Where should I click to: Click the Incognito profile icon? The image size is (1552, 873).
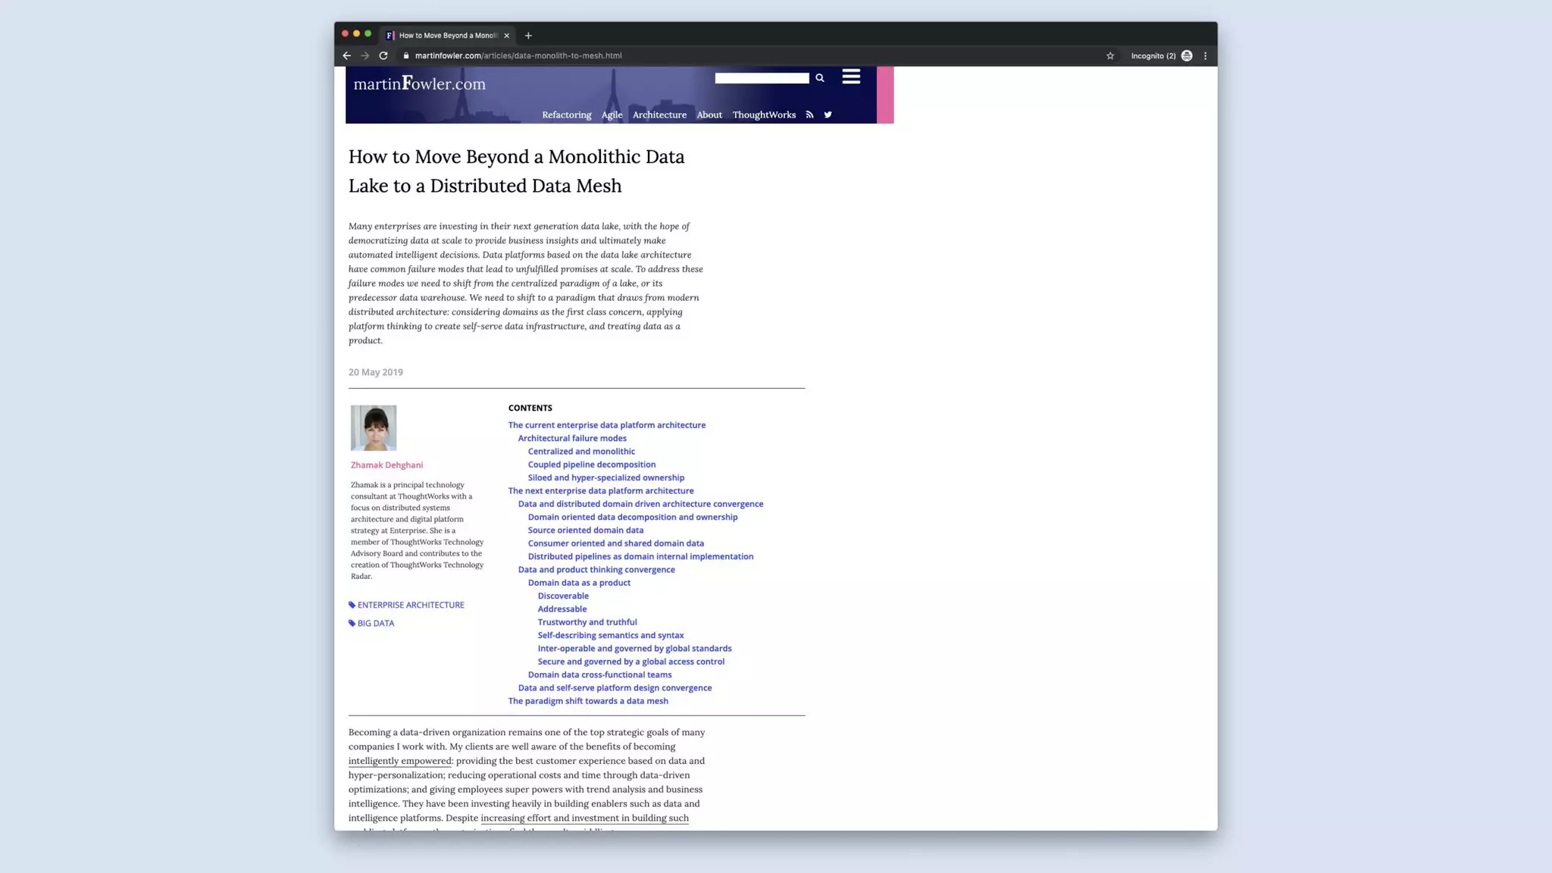click(1187, 56)
